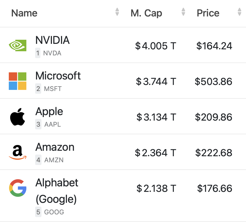Sort table by Price arrows
Screen dimensions: 246x222
(x=239, y=12)
